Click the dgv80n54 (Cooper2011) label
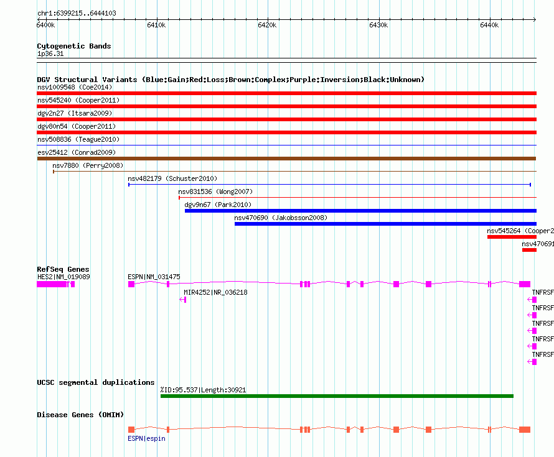Image resolution: width=554 pixels, height=457 pixels. click(x=77, y=126)
